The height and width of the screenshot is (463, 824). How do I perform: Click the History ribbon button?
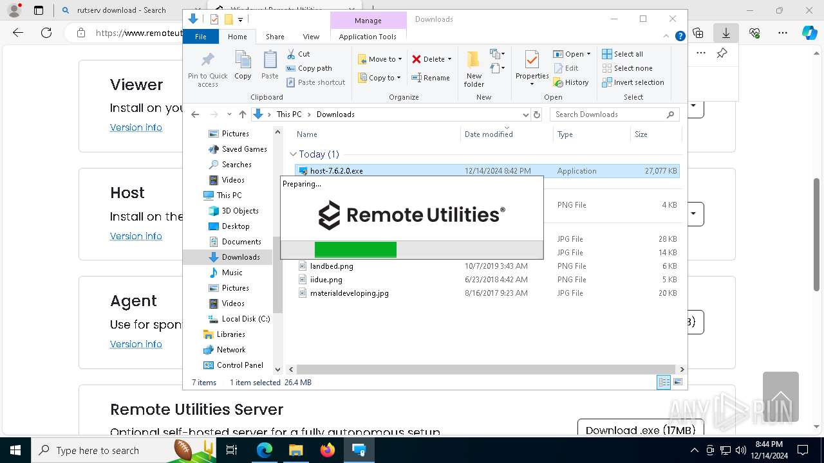[x=571, y=82]
